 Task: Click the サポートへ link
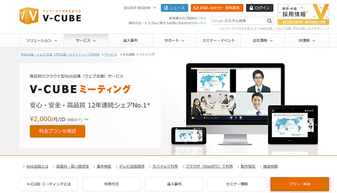(198, 23)
